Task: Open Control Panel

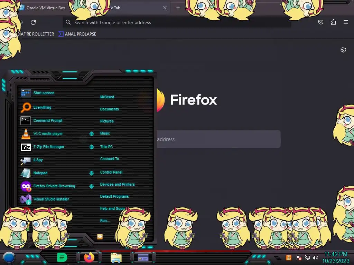Action: pyautogui.click(x=111, y=172)
